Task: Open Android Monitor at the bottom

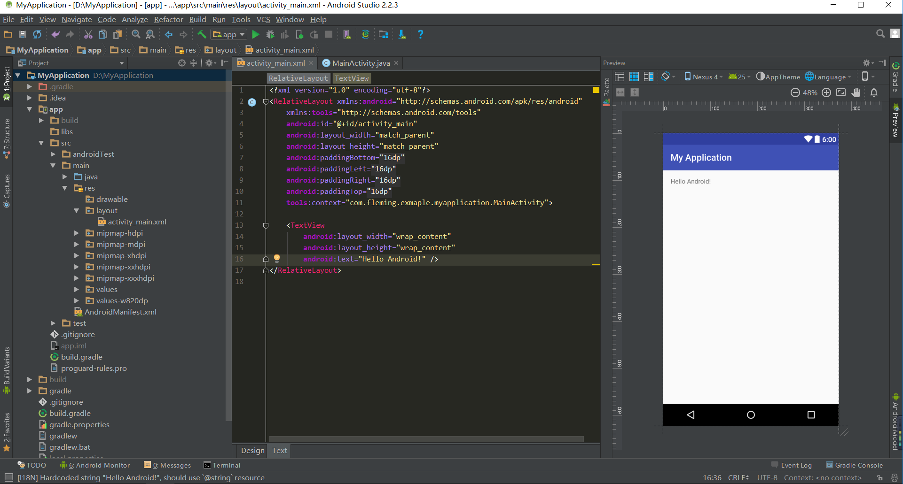Action: (99, 465)
